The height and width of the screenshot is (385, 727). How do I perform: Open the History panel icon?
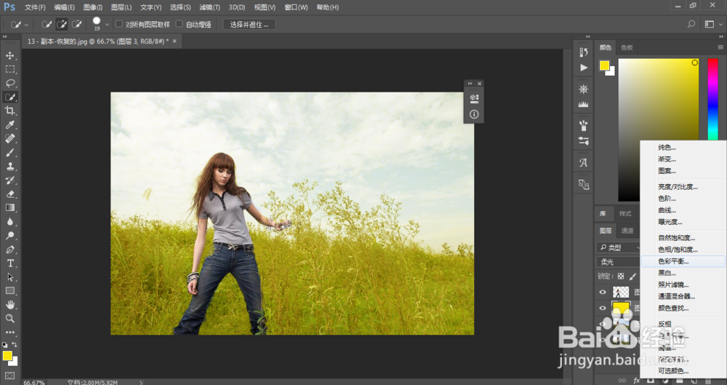pyautogui.click(x=583, y=52)
